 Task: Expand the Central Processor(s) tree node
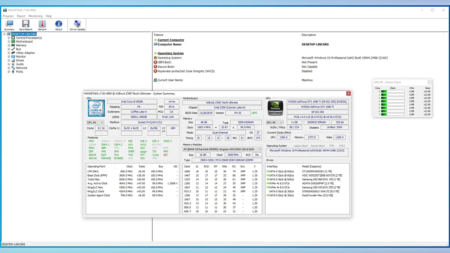(9, 38)
